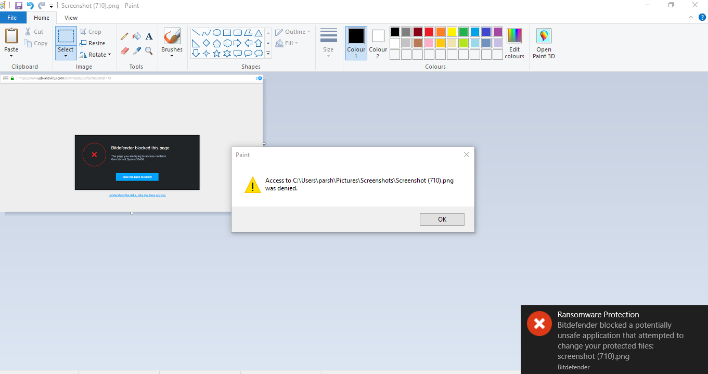The height and width of the screenshot is (374, 708).
Task: Choose the Pentagon shape
Action: [x=217, y=43]
